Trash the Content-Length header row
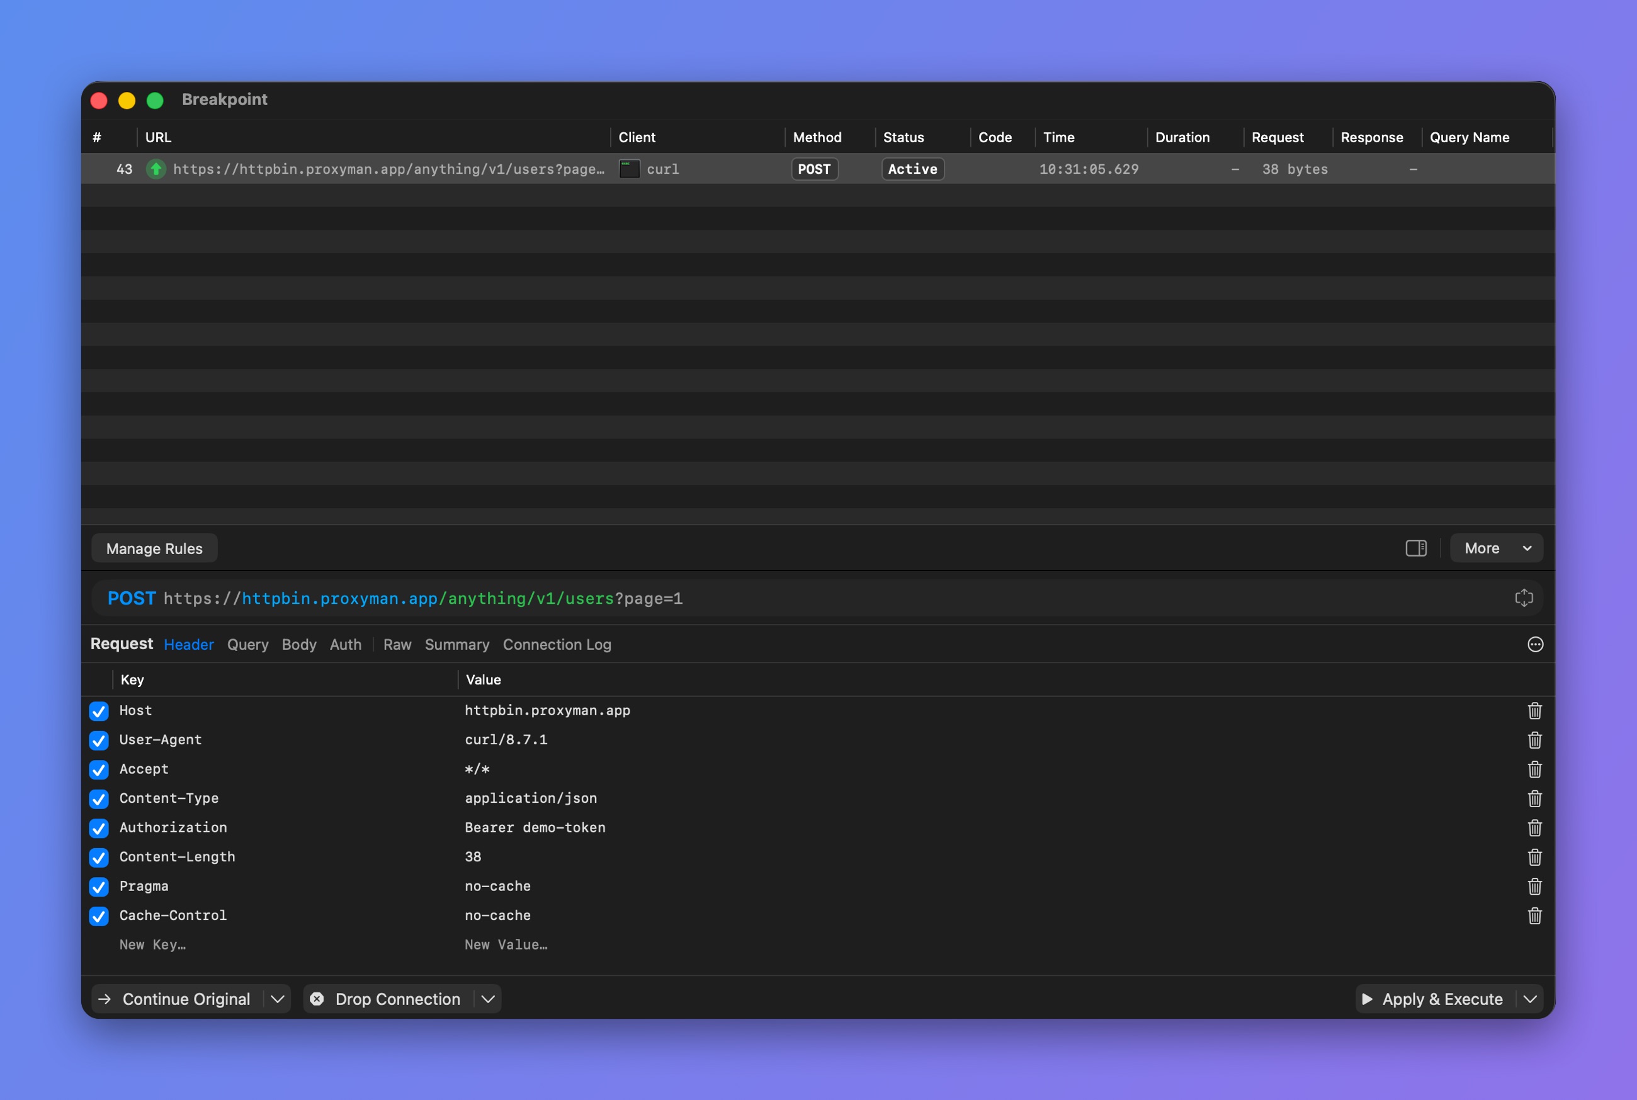1637x1100 pixels. (1534, 858)
